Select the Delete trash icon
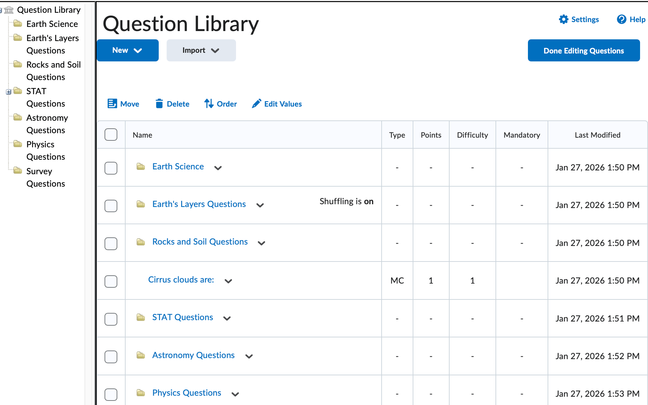The width and height of the screenshot is (648, 405). click(159, 103)
